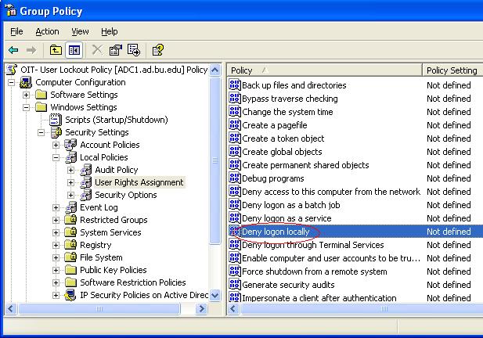
Task: Expand the Audit Policy node
Action: (x=71, y=170)
